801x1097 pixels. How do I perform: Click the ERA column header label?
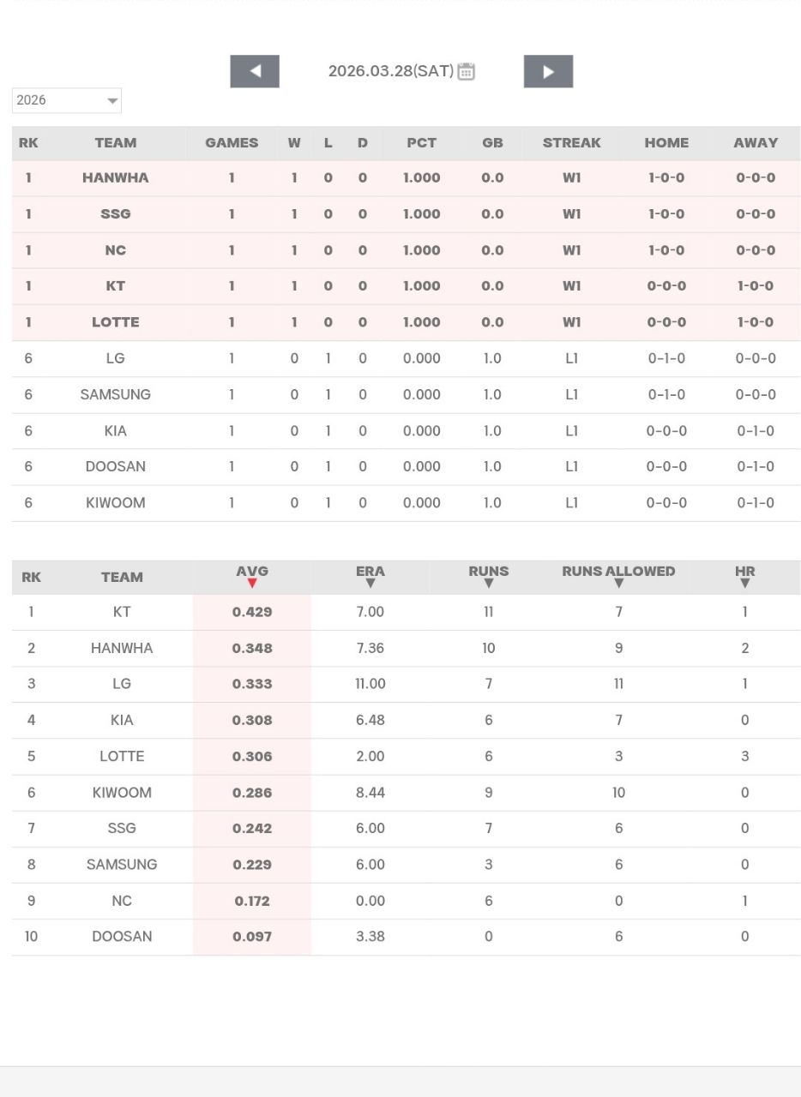click(370, 571)
